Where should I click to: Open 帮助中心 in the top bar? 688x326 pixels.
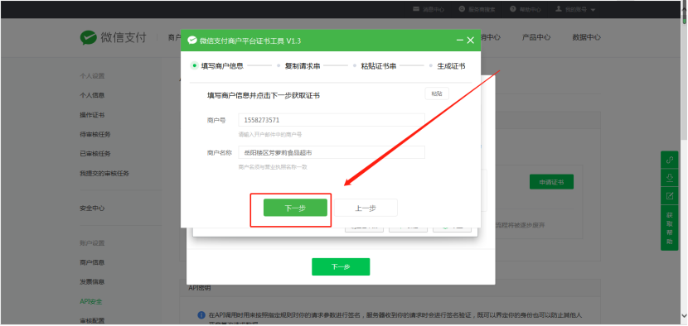pos(531,9)
